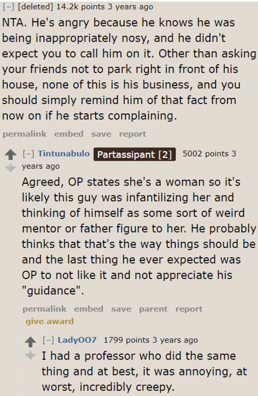
Task: Collapse Tintunabulo's reply thread
Action: [28, 154]
